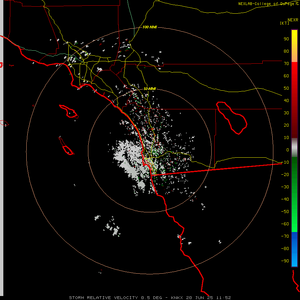Image resolution: width=300 pixels, height=300 pixels.
Task: Click the 80 value on velocity scale
Action: click(x=286, y=51)
